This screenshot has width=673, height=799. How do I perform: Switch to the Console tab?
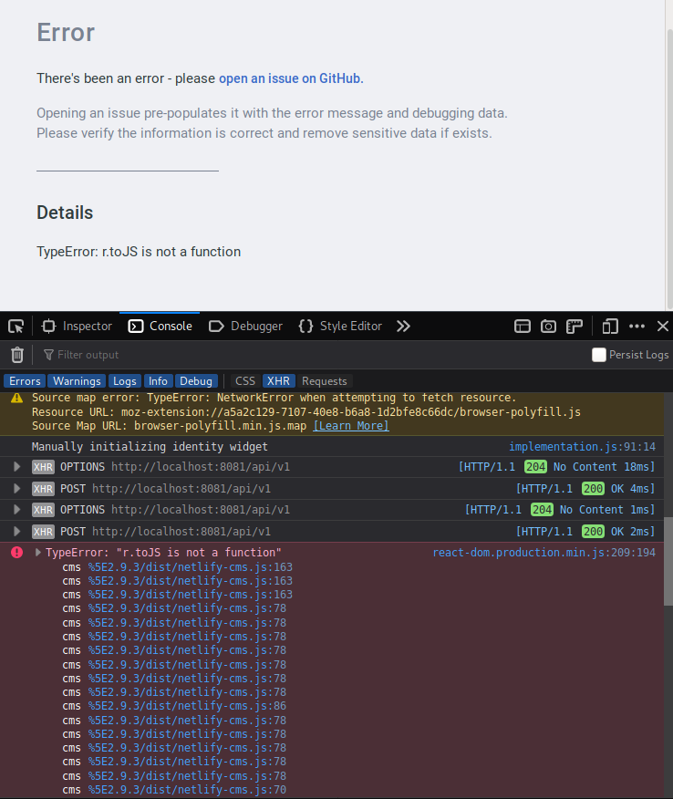[160, 327]
